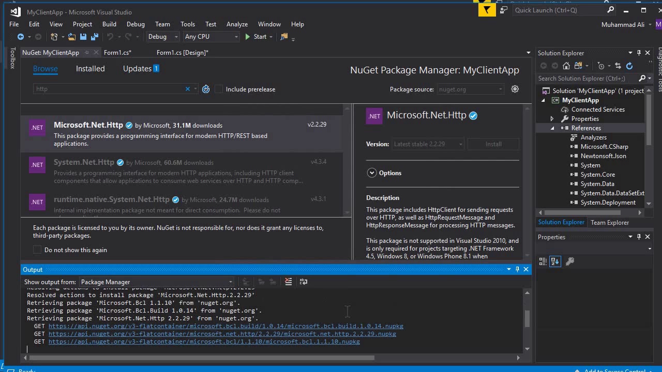
Task: Auto-hide the Output panel with pin
Action: 517,269
